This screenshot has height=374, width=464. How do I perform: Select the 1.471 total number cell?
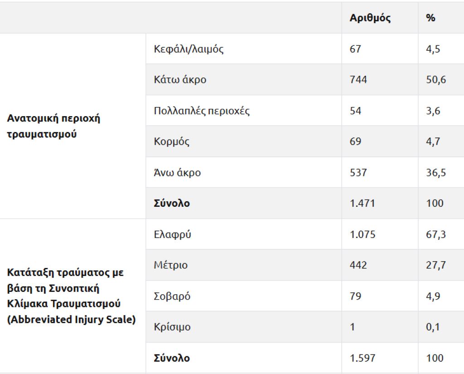(x=362, y=203)
